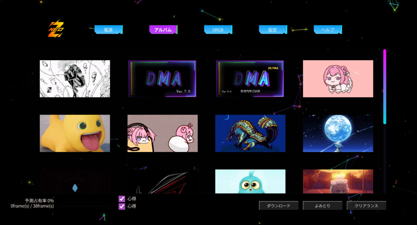Go to the 設定 tab
This screenshot has width=417, height=225.
273,30
